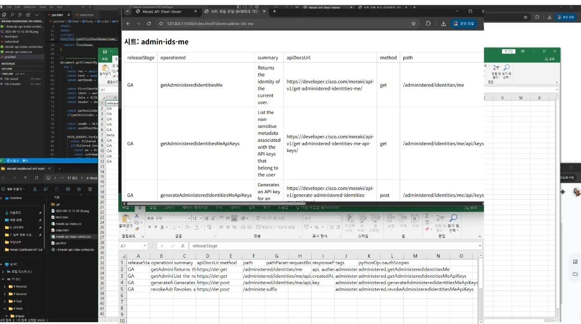
Task: Toggle center alignment in the Excel ribbon
Action: [228, 228]
